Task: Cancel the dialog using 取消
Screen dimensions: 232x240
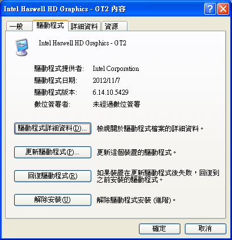Action: pyautogui.click(x=205, y=229)
